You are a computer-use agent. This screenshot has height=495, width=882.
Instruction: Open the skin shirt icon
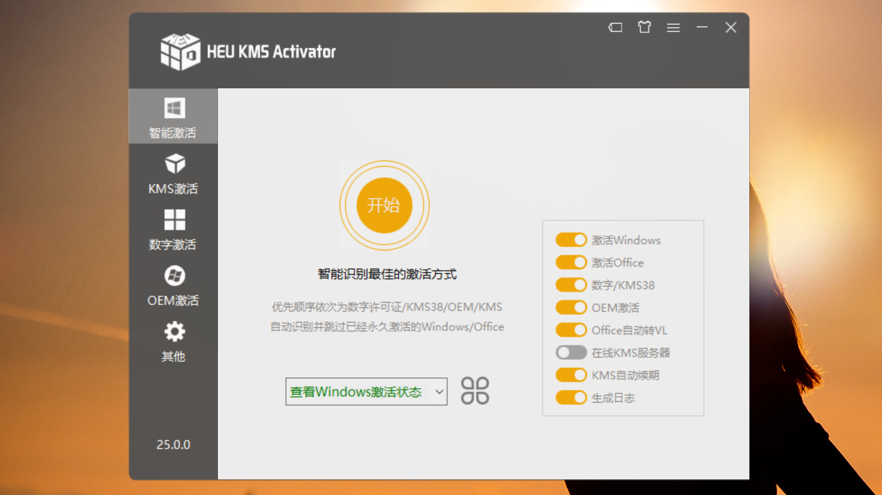pyautogui.click(x=644, y=27)
